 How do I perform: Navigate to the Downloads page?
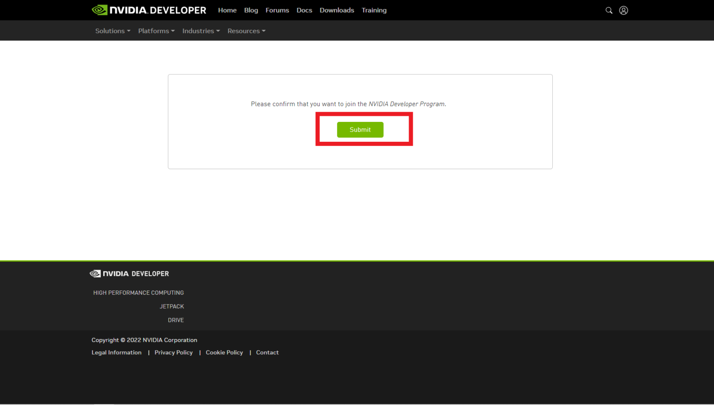coord(337,10)
